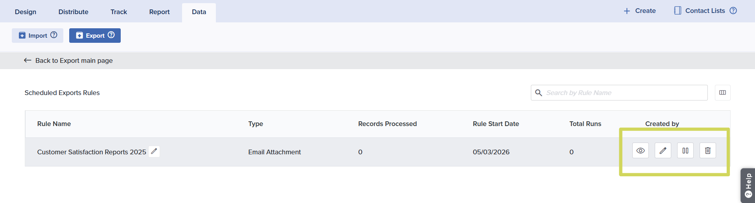The width and height of the screenshot is (755, 203).
Task: Go back to Export main page
Action: click(x=68, y=60)
